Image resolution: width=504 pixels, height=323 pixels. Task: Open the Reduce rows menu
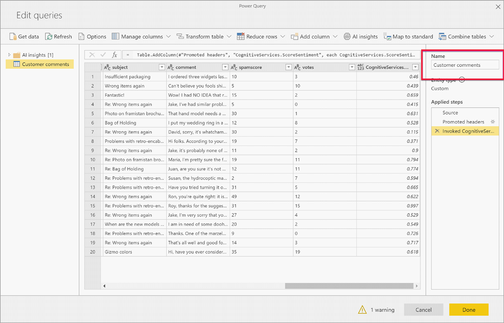[261, 37]
